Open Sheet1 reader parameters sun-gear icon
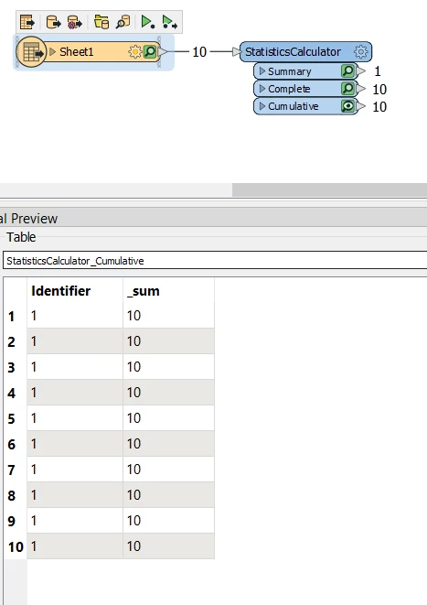Screen dimensions: 427x605 pyautogui.click(x=135, y=51)
